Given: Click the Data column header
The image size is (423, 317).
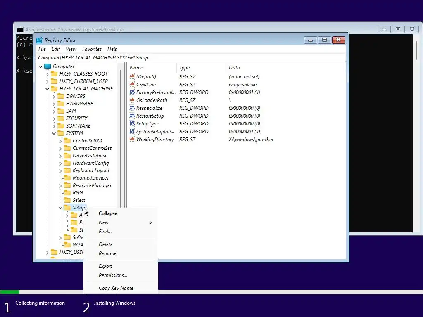Looking at the screenshot, I should pos(285,68).
